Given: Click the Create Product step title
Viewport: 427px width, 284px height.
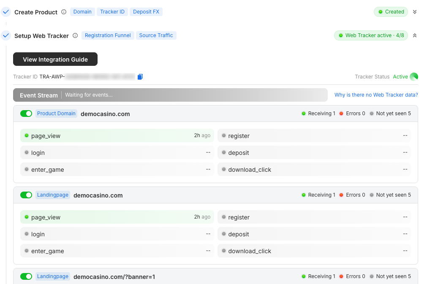Looking at the screenshot, I should [36, 12].
